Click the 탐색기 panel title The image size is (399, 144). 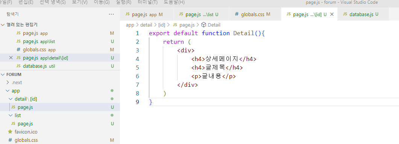tap(12, 14)
